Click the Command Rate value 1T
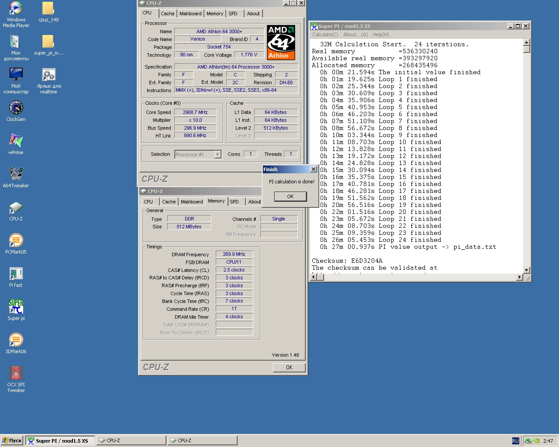 (x=234, y=309)
